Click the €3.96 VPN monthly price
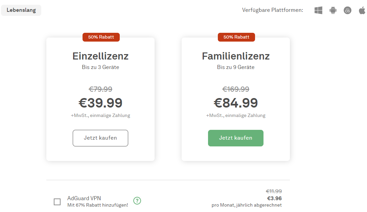Viewport: 367px width, 212px height. click(274, 198)
